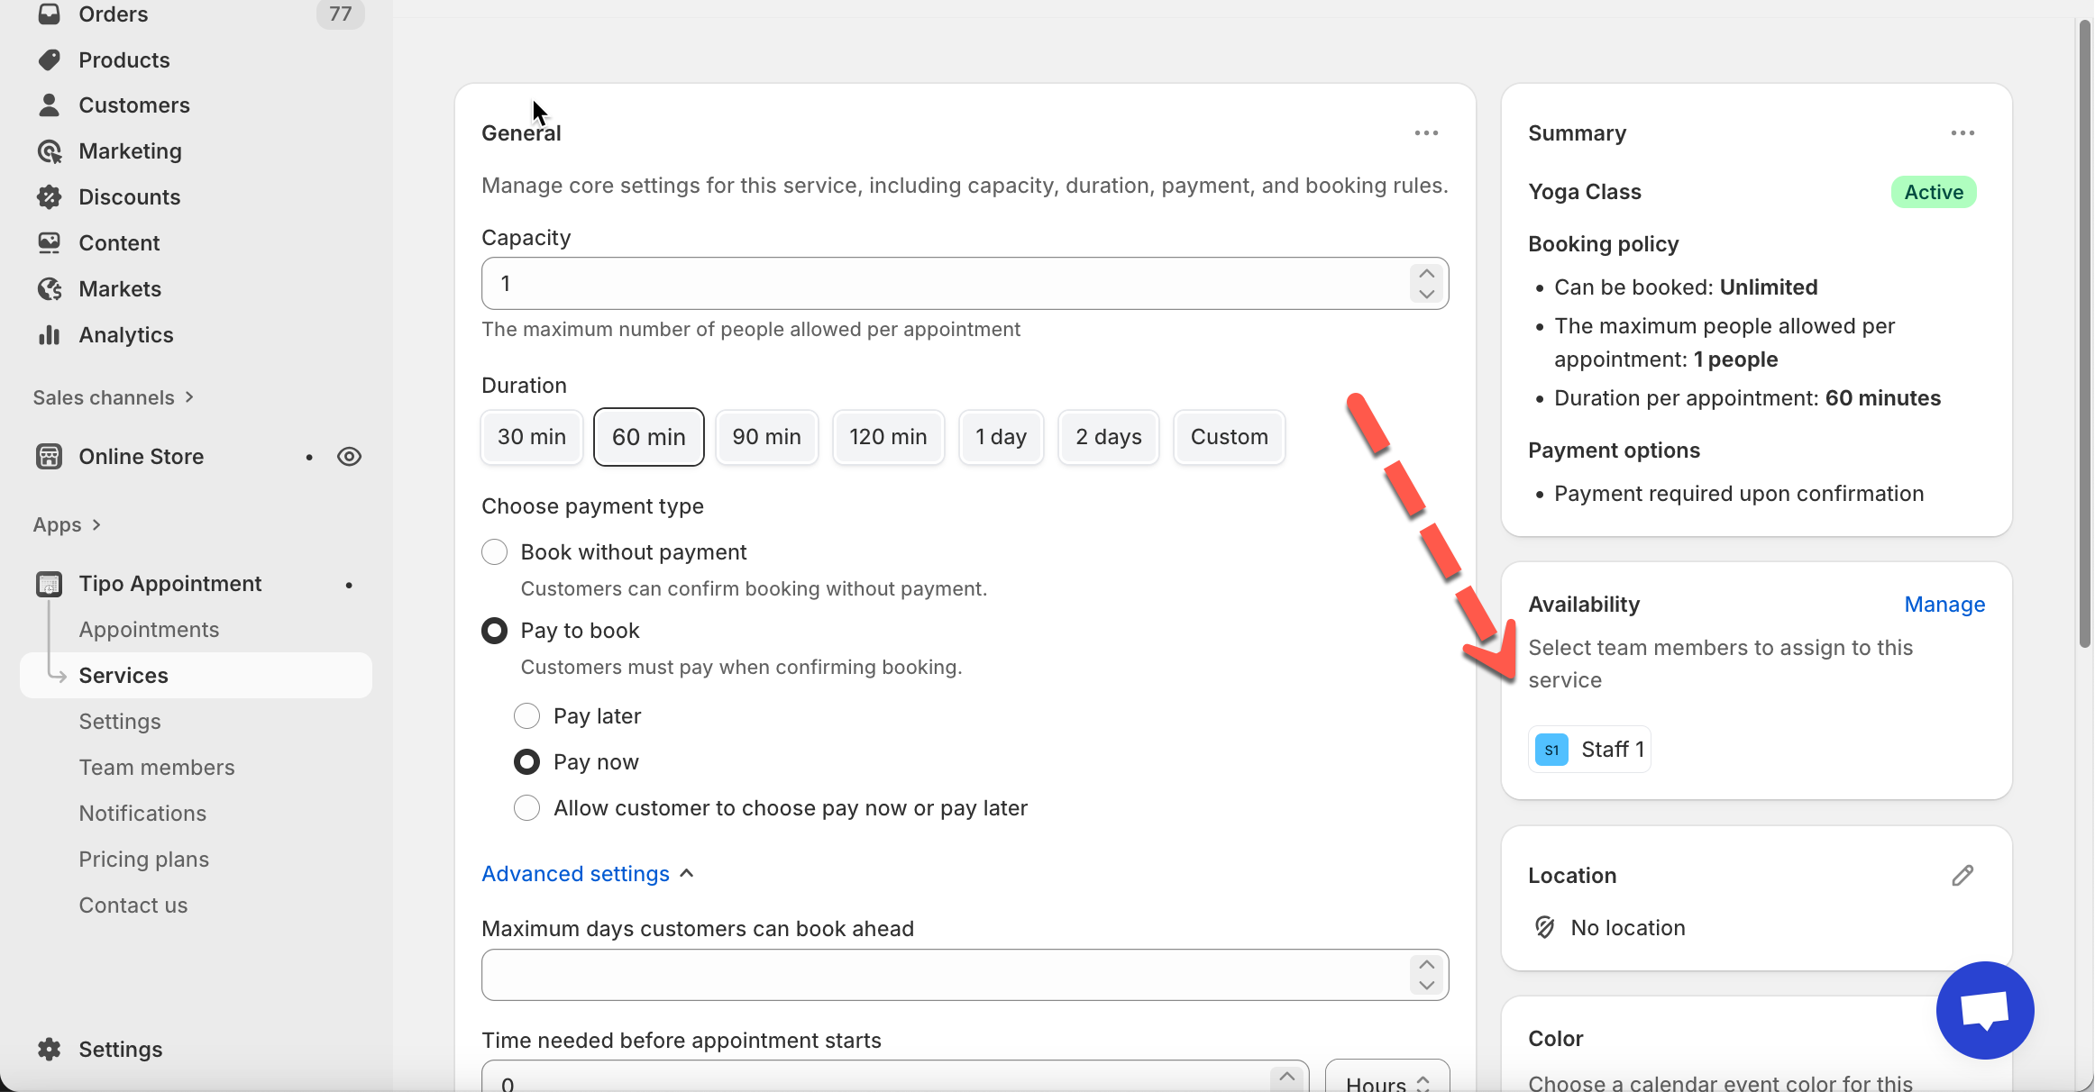Click the Manage availability link
This screenshot has height=1092, width=2095.
[1944, 605]
